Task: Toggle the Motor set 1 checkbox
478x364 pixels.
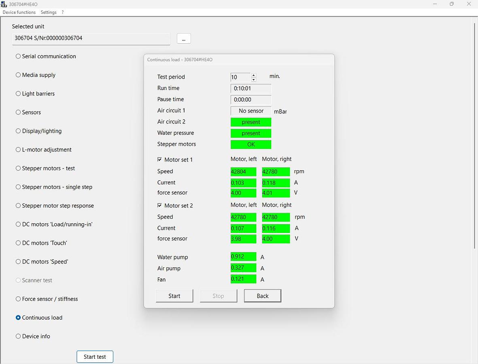Action: point(159,159)
